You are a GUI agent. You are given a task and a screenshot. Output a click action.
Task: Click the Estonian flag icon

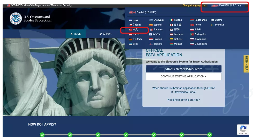point(130,44)
